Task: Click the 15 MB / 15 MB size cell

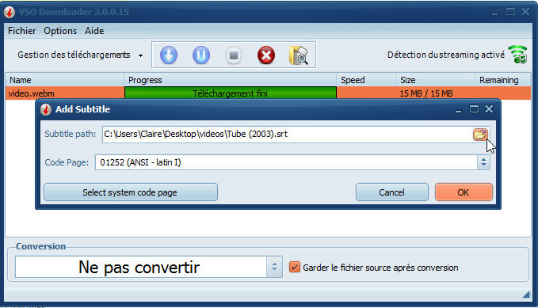Action: tap(425, 93)
